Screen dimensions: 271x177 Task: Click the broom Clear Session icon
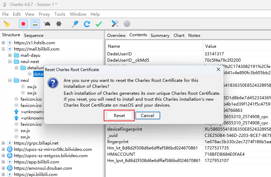[x=7, y=24]
